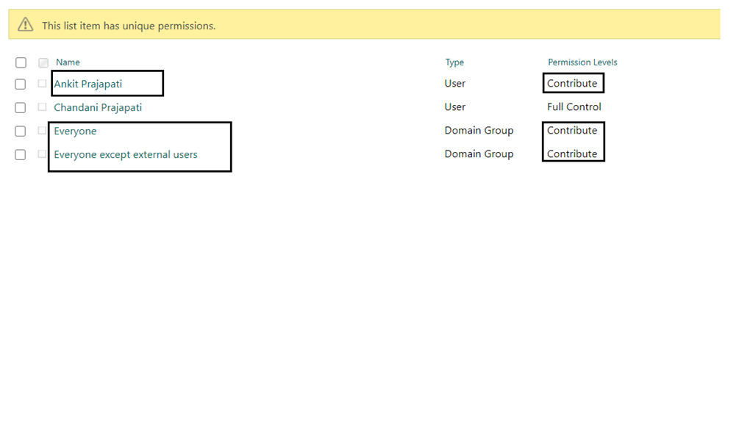Open Chandani Prajapati user link
The image size is (753, 423).
(x=98, y=107)
